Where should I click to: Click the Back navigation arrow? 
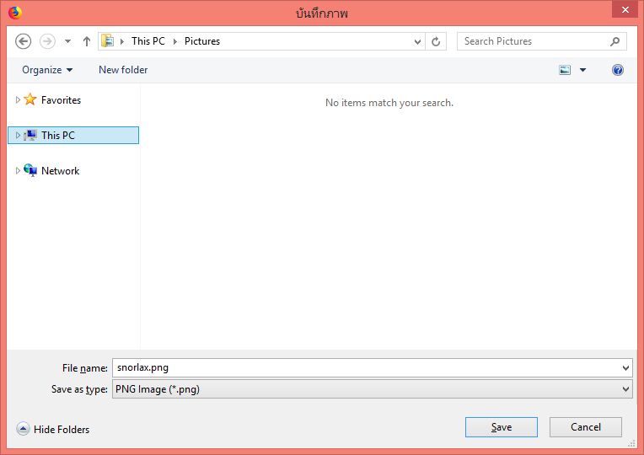click(x=24, y=41)
